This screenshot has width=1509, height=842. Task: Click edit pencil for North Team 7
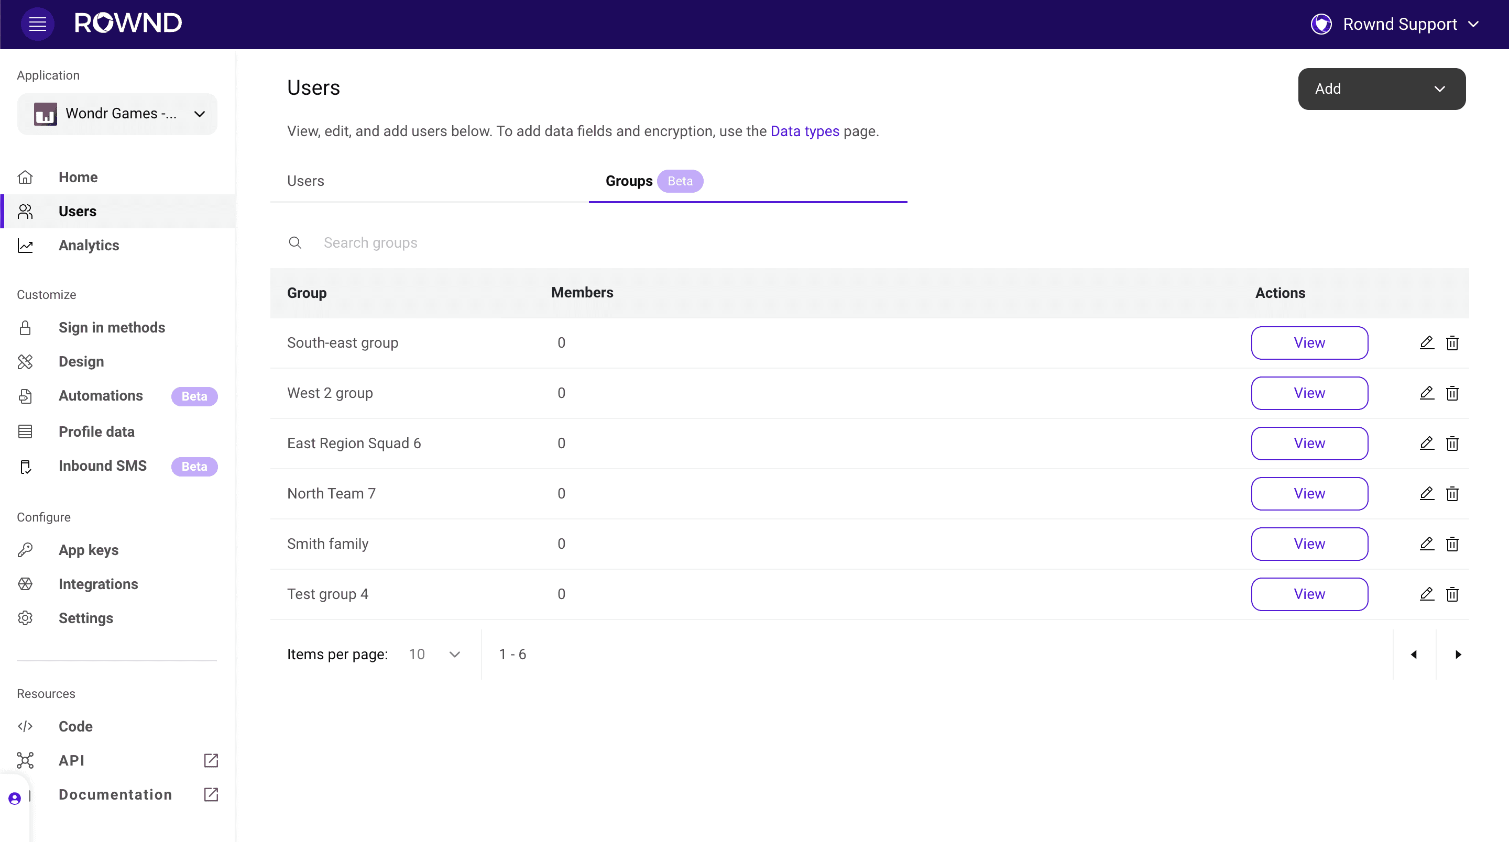coord(1426,494)
